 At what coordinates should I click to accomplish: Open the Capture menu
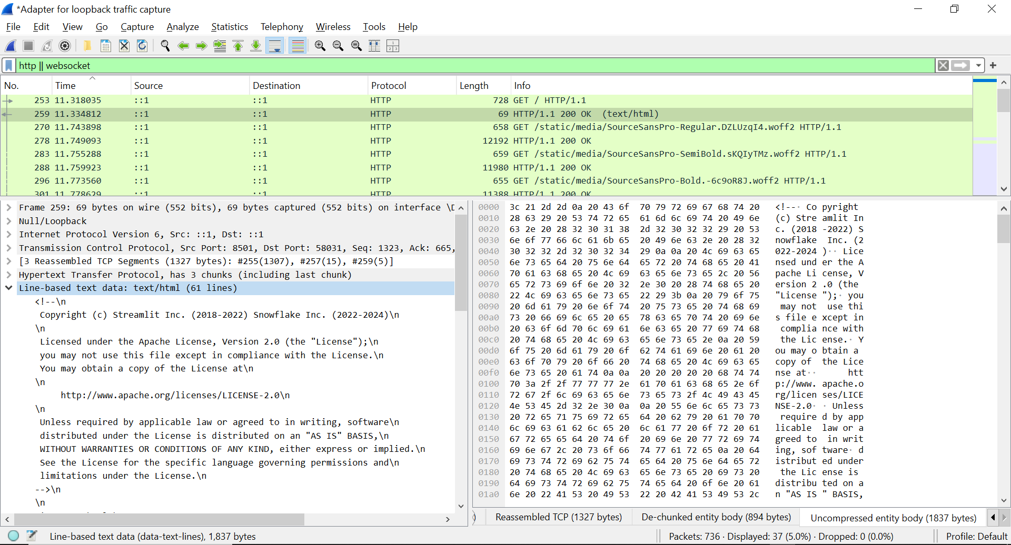click(x=137, y=27)
